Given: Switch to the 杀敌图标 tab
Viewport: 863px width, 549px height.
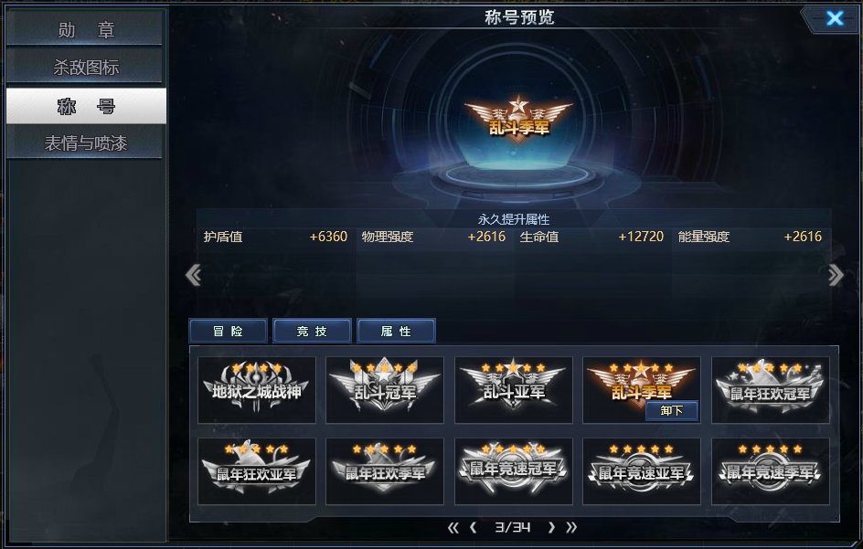Looking at the screenshot, I should pos(86,67).
